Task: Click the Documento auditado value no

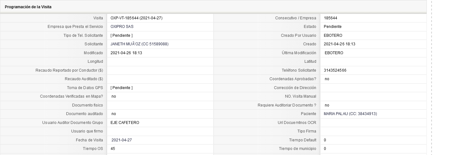Action: click(114, 114)
